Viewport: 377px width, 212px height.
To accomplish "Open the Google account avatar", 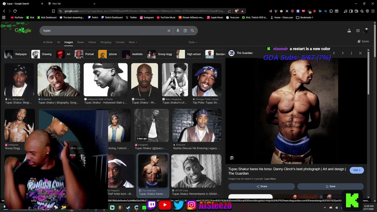I will (366, 31).
